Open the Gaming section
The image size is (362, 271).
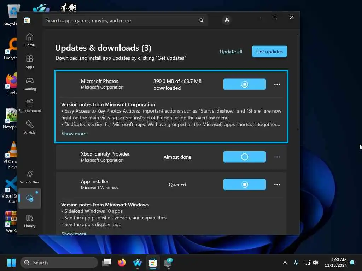(x=30, y=84)
